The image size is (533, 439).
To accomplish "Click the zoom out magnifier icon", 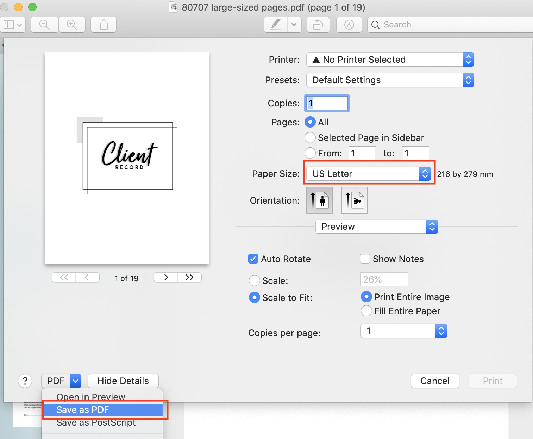I will point(44,25).
